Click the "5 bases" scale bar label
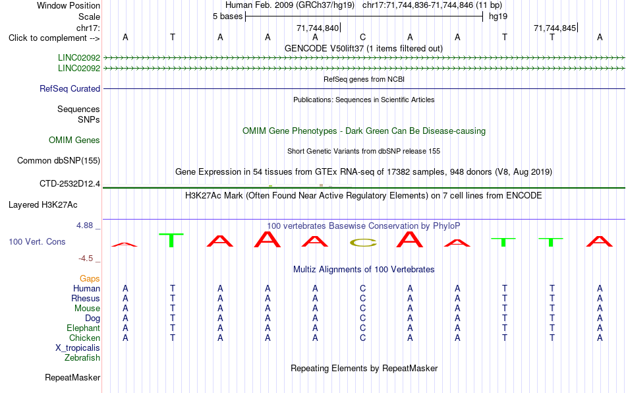 pos(227,16)
